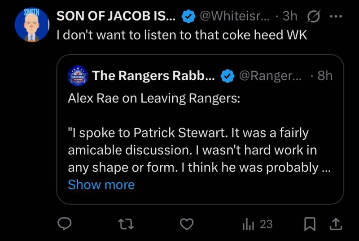Click The Rangers Rabble's verified badge
Screen dimensions: 359x241
tap(229, 76)
